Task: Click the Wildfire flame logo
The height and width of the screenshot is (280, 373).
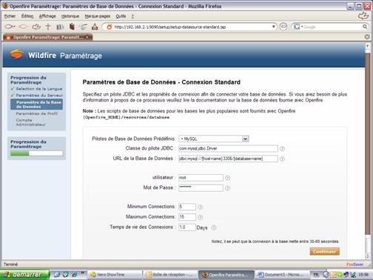Action: click(17, 54)
